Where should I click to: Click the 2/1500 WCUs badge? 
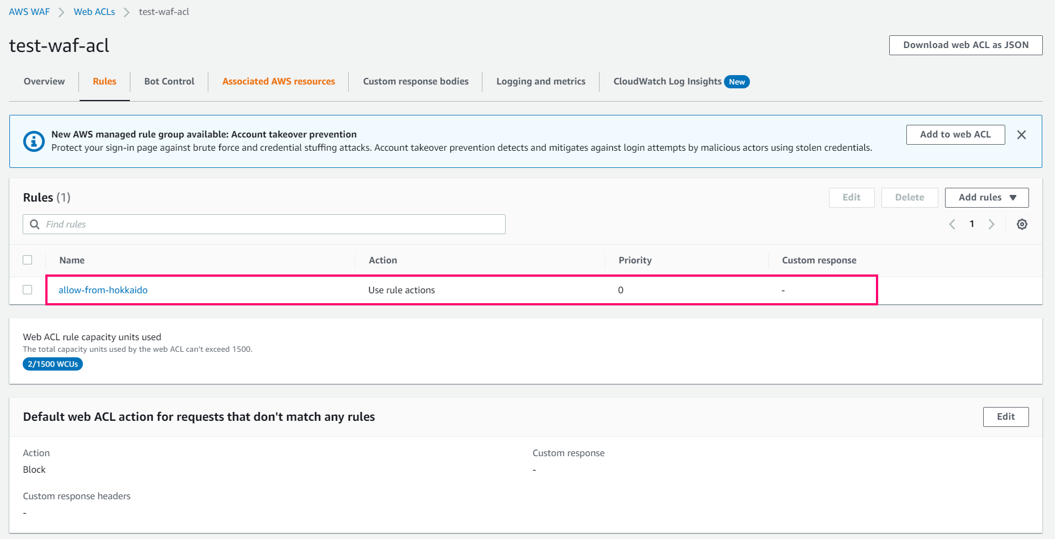(53, 364)
